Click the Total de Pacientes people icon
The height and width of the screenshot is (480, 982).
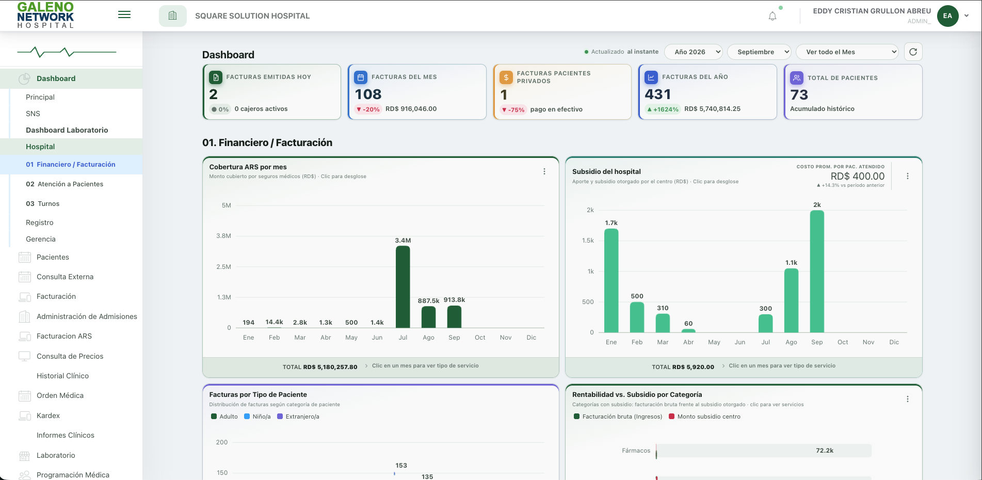click(x=797, y=78)
